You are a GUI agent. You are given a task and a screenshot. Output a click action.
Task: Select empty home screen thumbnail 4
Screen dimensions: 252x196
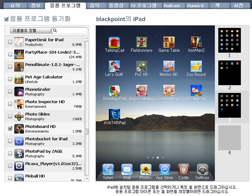pos(230,138)
